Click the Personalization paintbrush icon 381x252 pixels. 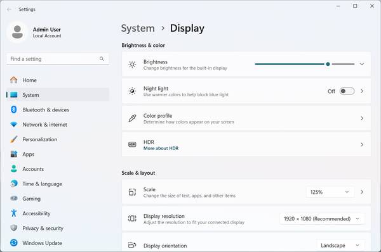click(x=14, y=139)
